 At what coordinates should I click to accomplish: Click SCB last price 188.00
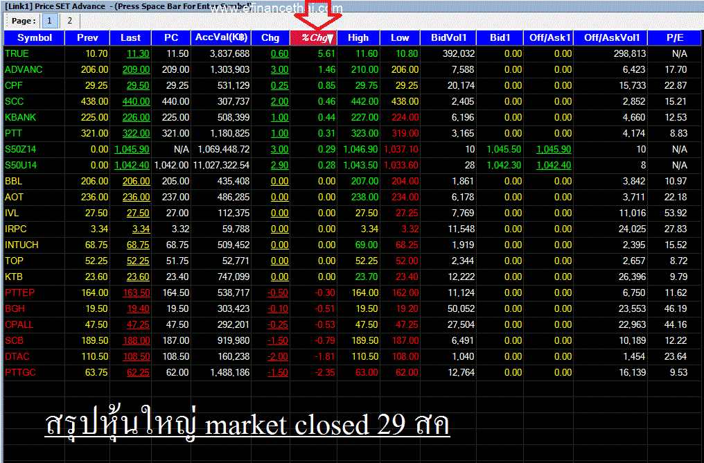pos(137,341)
